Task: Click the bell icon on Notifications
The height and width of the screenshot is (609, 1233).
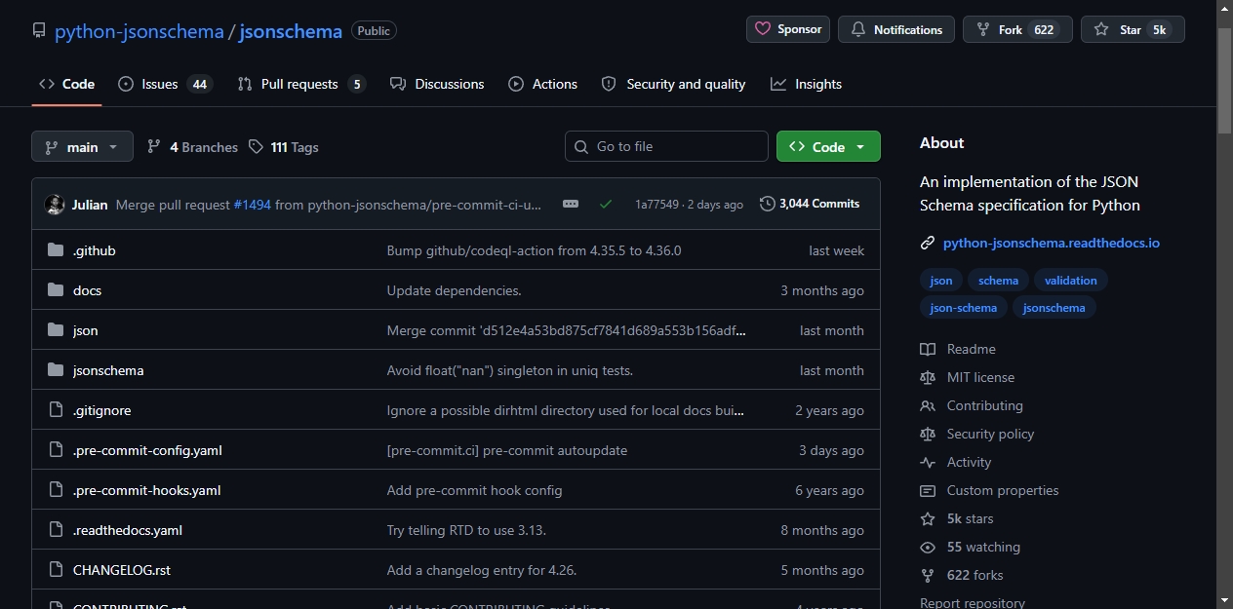Action: (858, 29)
